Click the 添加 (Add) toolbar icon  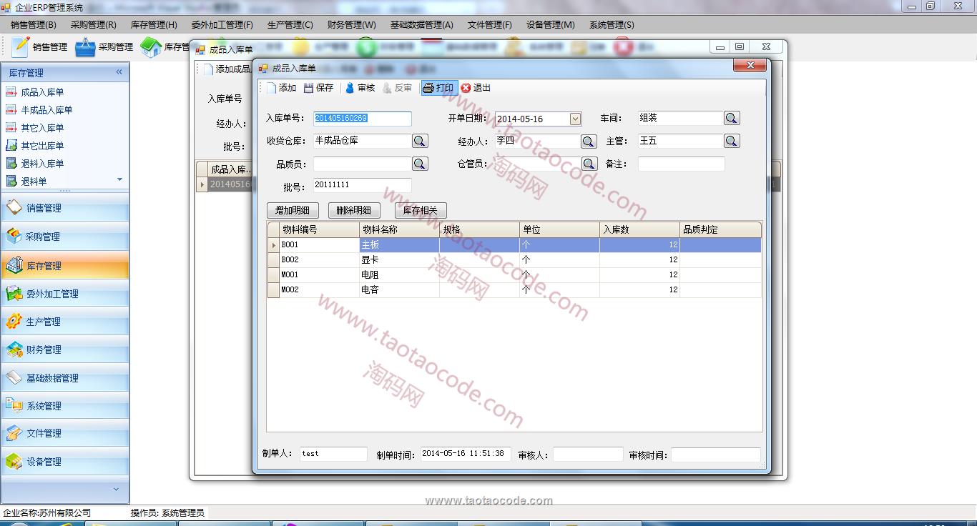(x=284, y=88)
